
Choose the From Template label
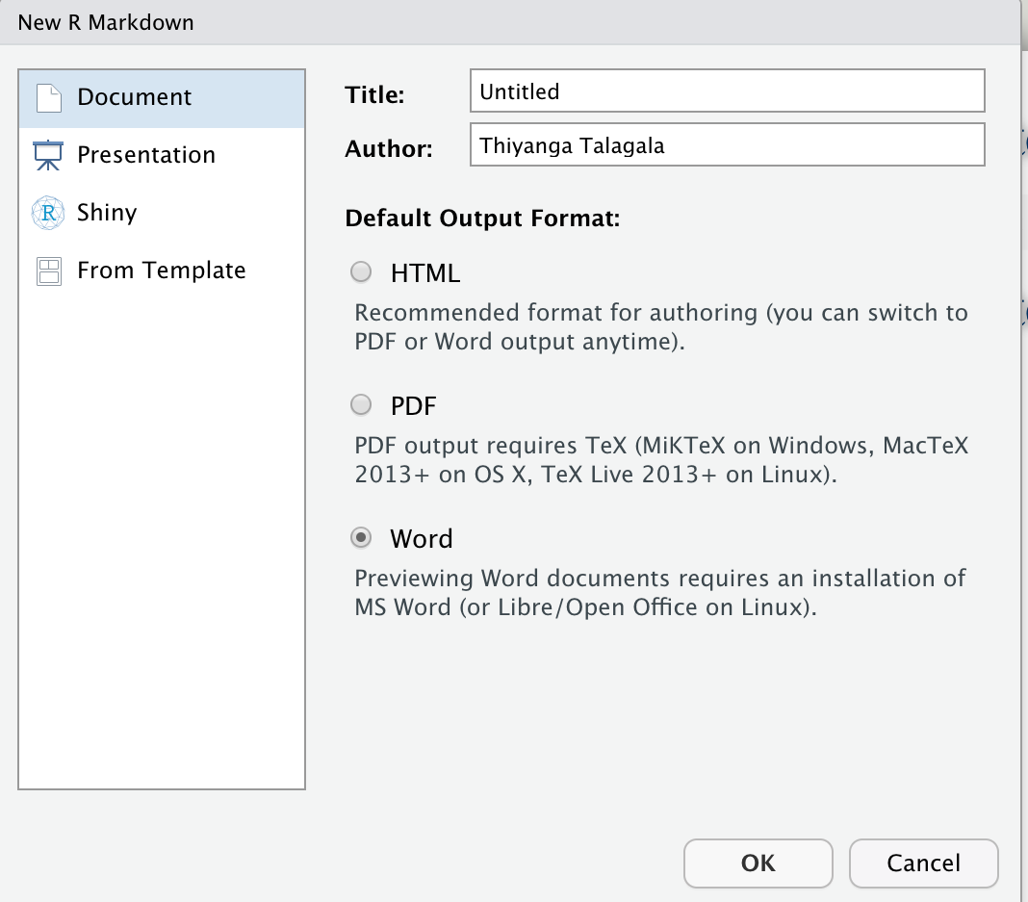[x=162, y=271]
